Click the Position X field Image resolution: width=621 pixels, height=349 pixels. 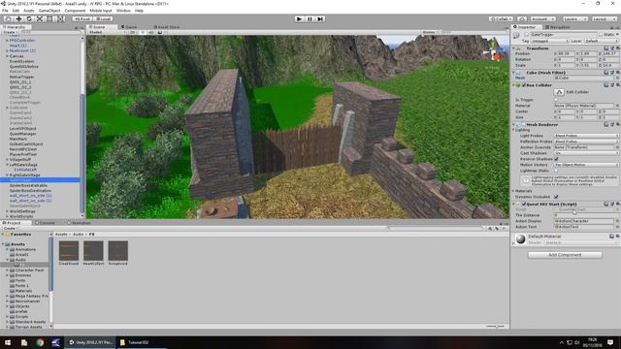click(x=567, y=53)
